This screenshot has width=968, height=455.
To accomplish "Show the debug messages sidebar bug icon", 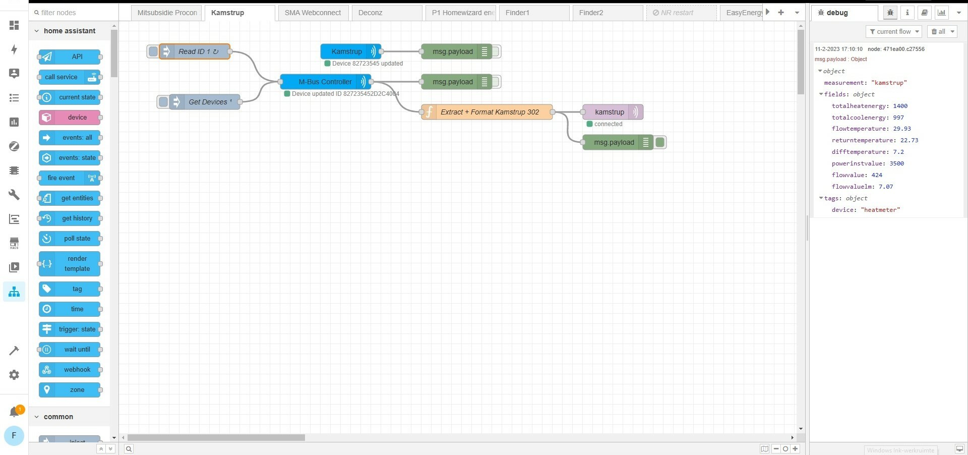I will click(890, 13).
